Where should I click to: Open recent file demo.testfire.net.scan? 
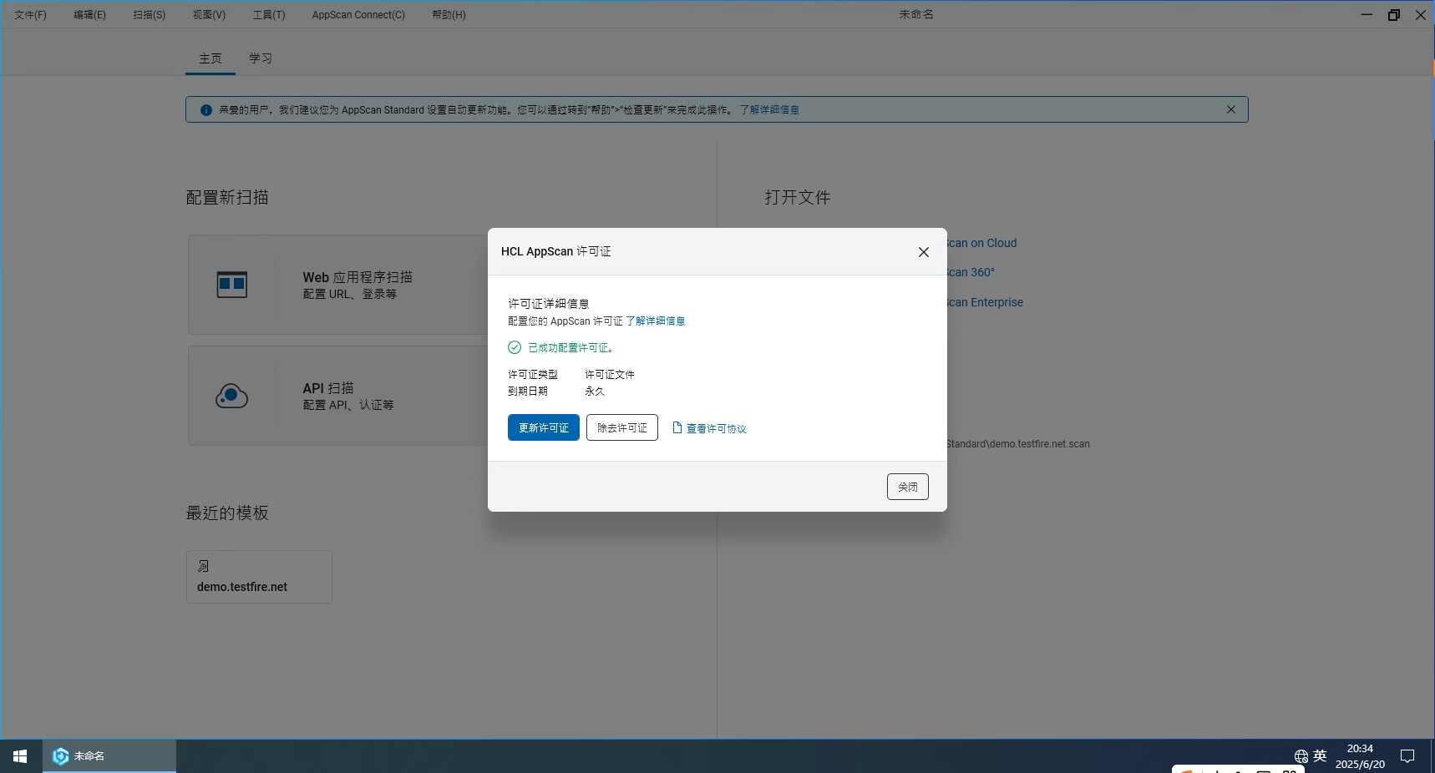tap(1018, 444)
